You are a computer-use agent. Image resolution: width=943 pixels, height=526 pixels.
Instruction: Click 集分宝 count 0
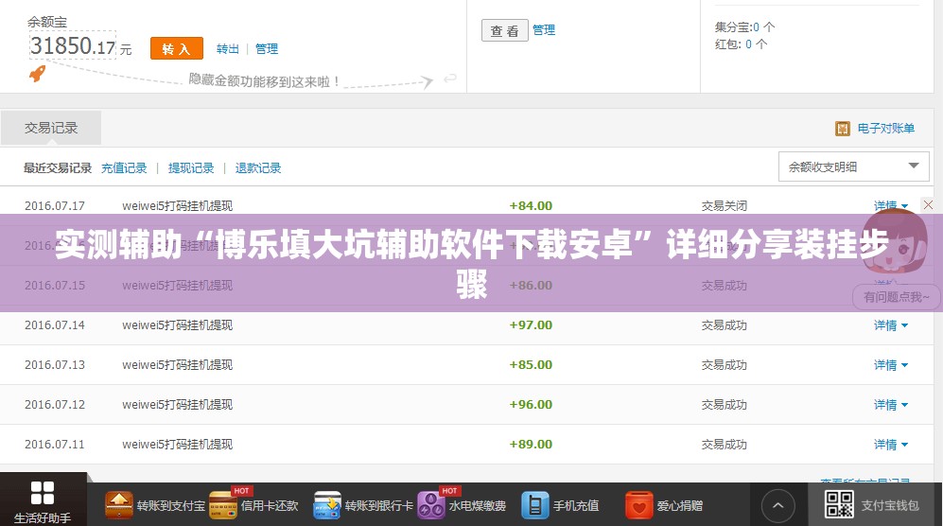tap(756, 27)
